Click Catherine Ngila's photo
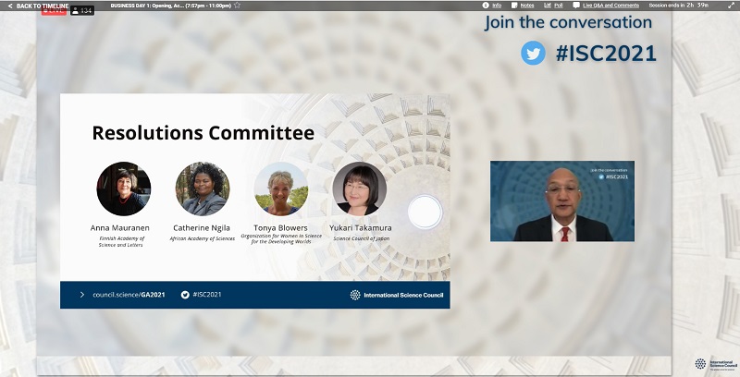Image resolution: width=740 pixels, height=377 pixels. point(203,188)
